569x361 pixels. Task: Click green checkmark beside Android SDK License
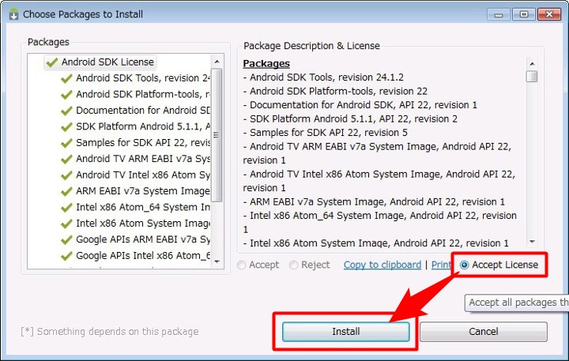click(52, 62)
